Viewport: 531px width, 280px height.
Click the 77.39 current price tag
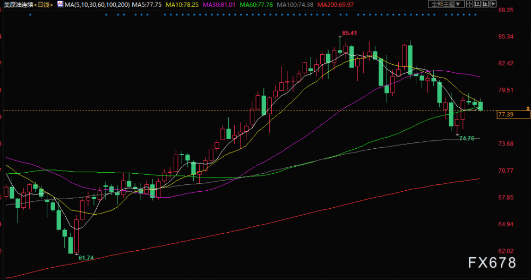tap(513, 115)
